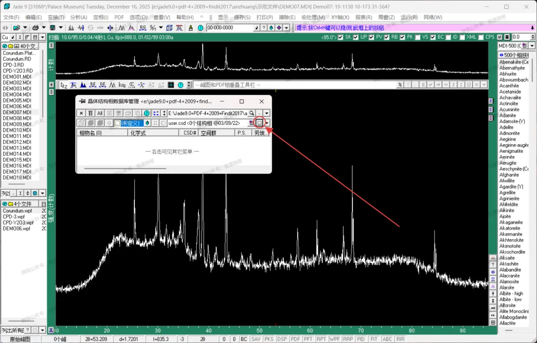
Task: Click the magnifier search icon in database dialog
Action: click(252, 113)
